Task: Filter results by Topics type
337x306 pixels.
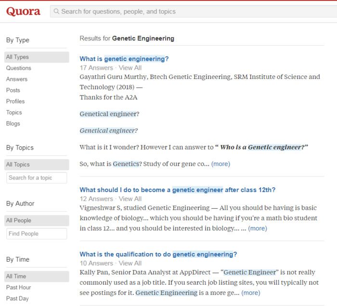Action: pyautogui.click(x=14, y=112)
